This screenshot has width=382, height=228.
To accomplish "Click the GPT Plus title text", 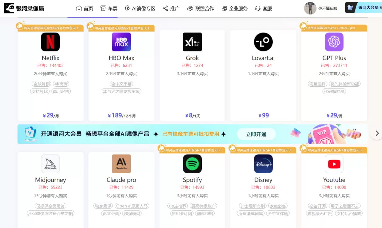I will pyautogui.click(x=334, y=58).
